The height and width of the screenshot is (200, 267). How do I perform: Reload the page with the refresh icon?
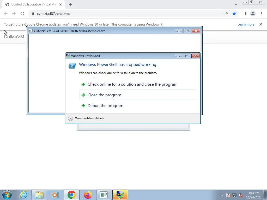22,14
